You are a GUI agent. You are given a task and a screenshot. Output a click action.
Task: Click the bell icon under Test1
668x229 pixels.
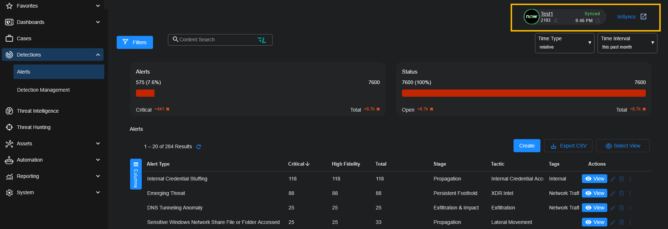click(x=556, y=21)
